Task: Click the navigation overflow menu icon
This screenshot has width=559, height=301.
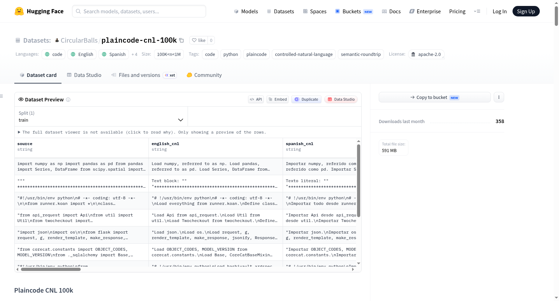Action: 477,11
